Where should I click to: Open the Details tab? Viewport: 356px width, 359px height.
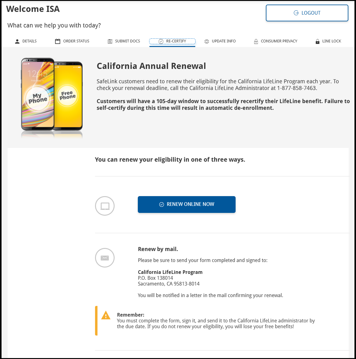(x=26, y=41)
